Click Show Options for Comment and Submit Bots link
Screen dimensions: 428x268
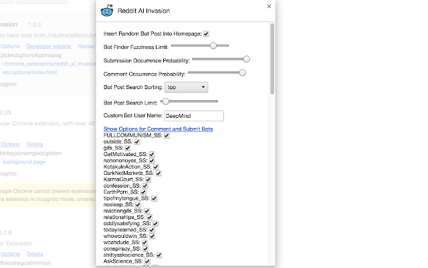158,129
